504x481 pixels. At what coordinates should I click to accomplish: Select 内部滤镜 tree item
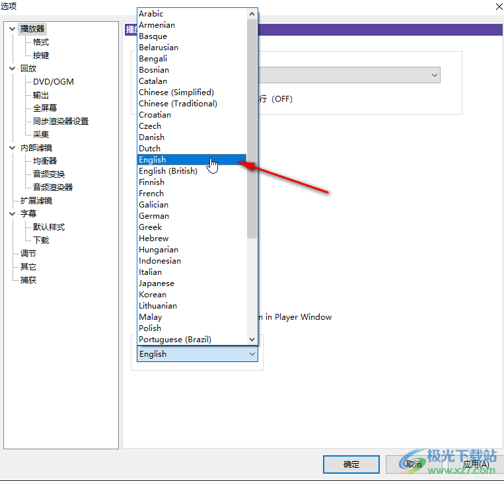click(36, 148)
